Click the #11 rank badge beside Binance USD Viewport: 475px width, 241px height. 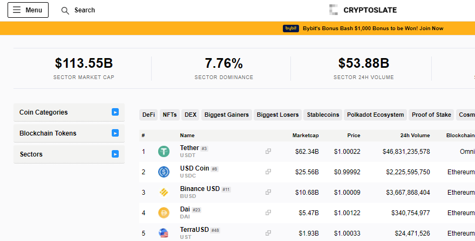coord(226,190)
